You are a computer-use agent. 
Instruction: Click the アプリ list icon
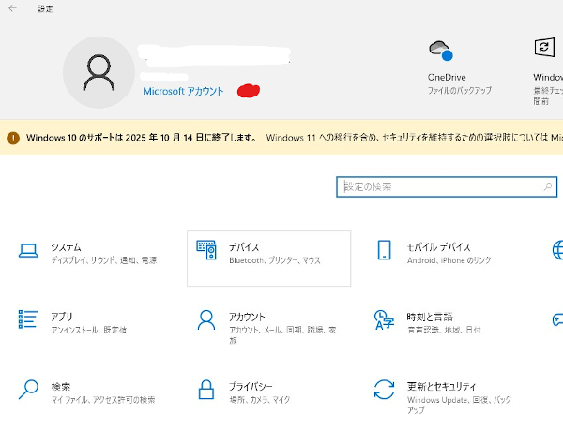(28, 319)
